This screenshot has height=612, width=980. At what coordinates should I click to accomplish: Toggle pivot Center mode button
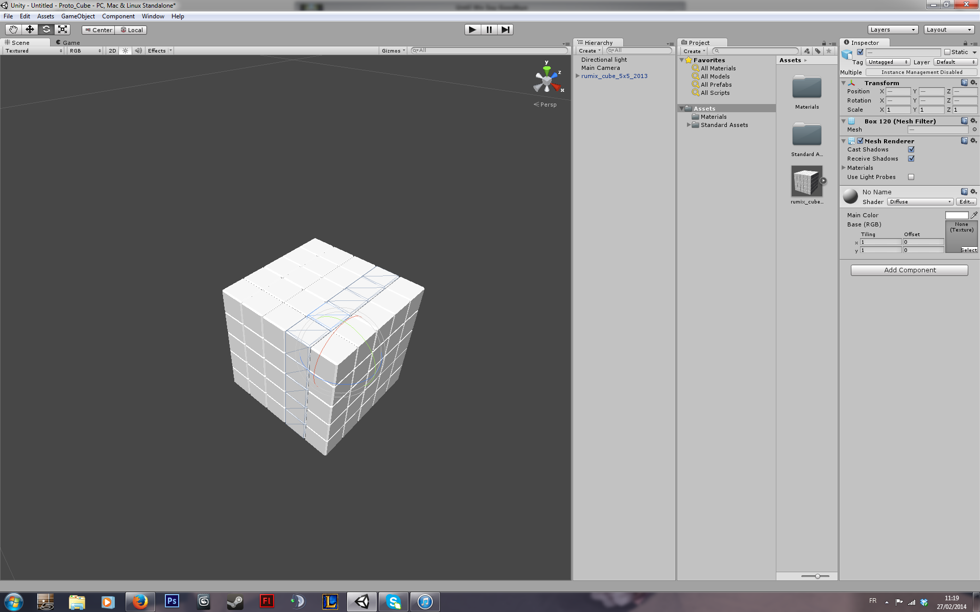point(99,30)
